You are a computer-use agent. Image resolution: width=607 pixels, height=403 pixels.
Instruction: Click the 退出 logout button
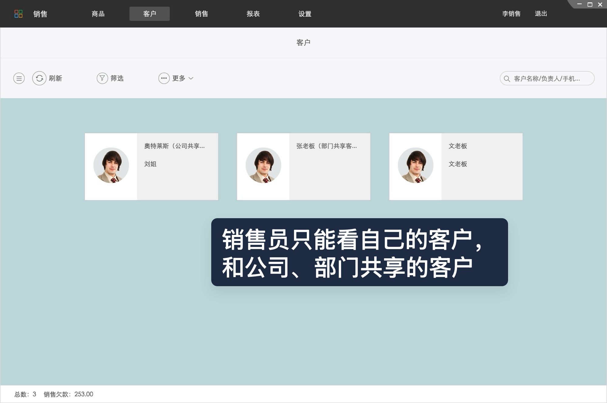541,14
